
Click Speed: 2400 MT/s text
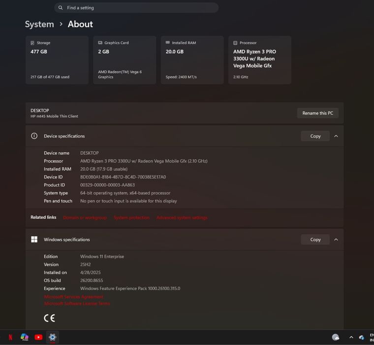181,77
